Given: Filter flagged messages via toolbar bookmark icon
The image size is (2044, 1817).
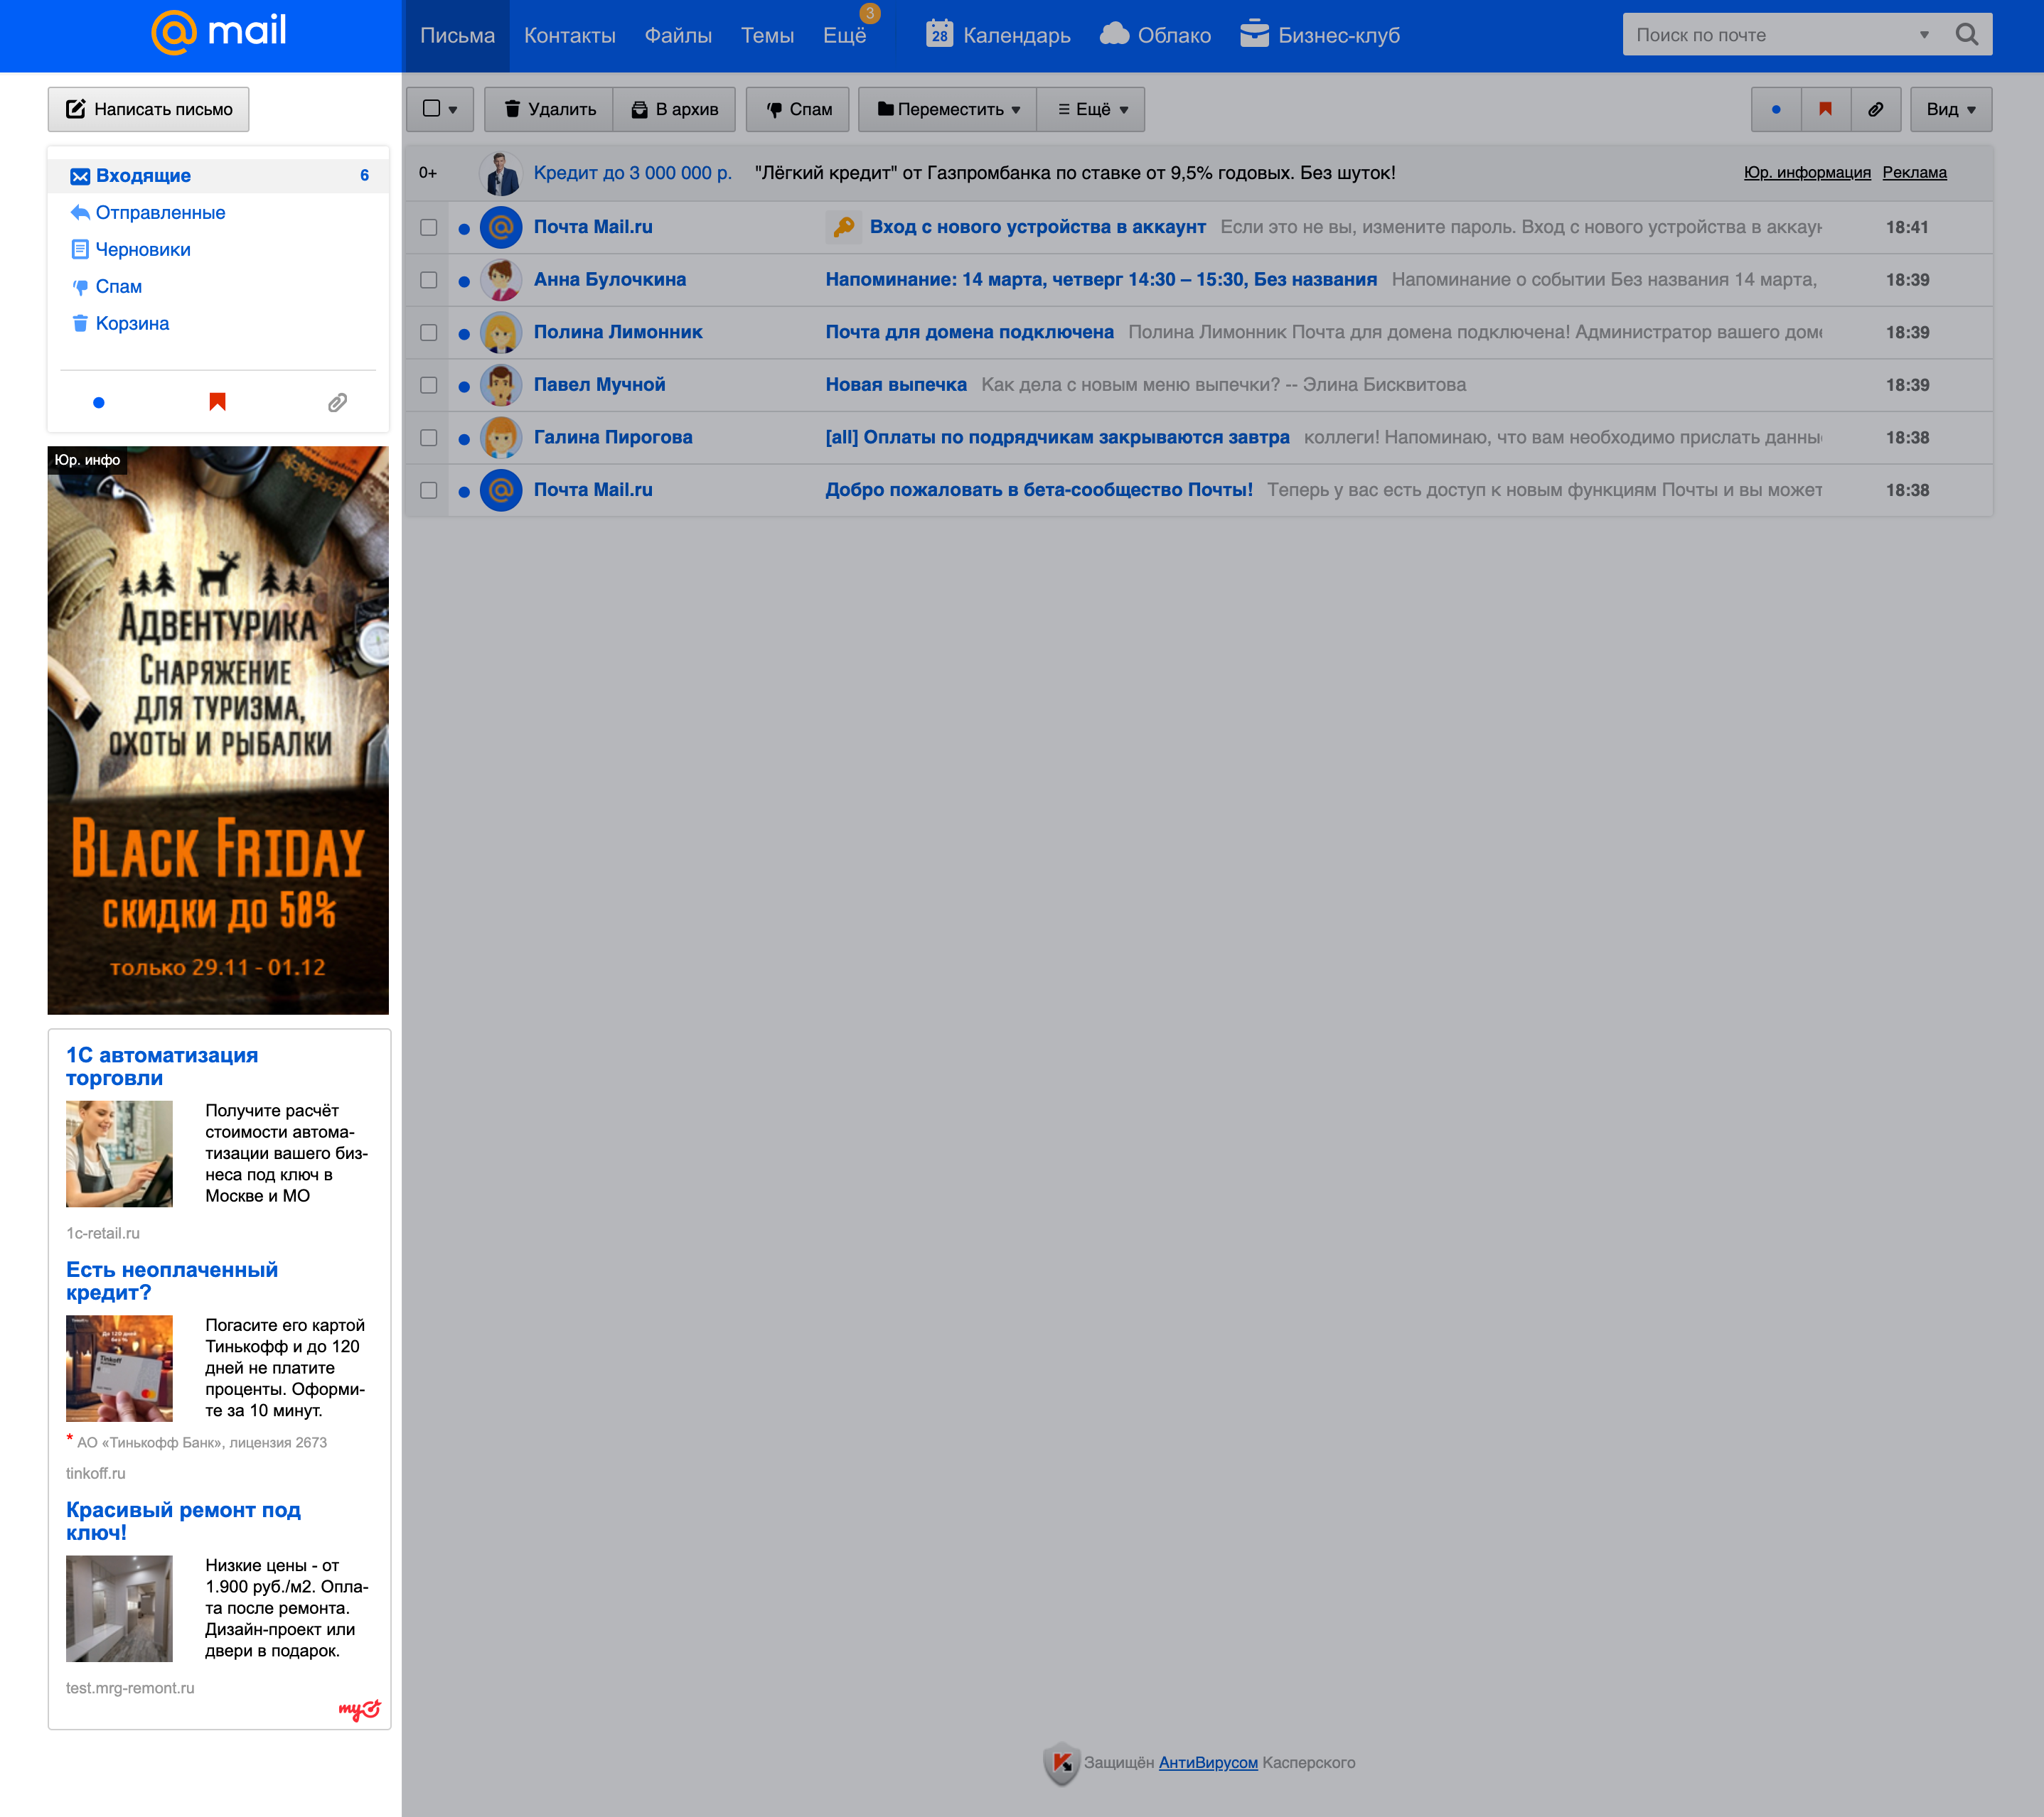Looking at the screenshot, I should tap(1825, 109).
